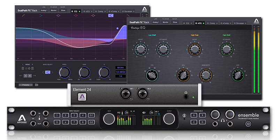Select the blue low-cut band icon above EQ graph

(x=41, y=16)
